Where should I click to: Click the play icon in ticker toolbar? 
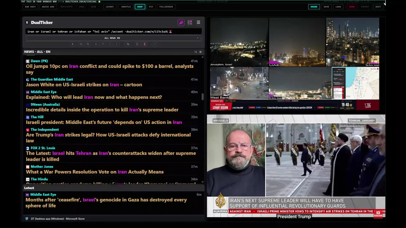[x=96, y=44]
